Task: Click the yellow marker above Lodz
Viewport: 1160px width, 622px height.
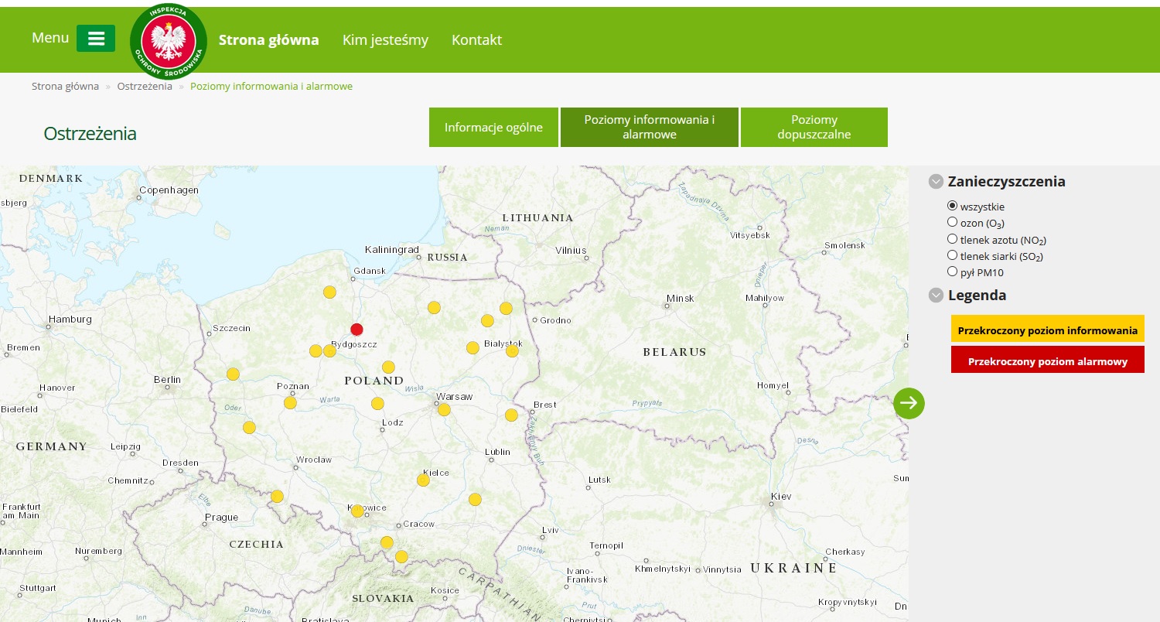Action: click(x=377, y=403)
